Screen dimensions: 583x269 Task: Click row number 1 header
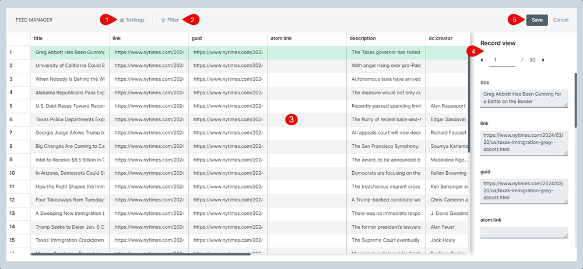point(19,52)
